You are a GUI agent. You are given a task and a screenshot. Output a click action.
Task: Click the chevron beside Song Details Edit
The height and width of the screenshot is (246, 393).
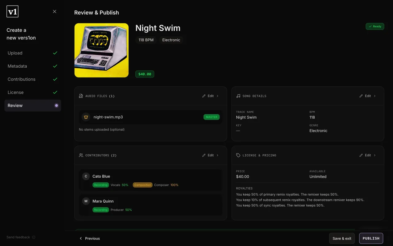(375, 96)
